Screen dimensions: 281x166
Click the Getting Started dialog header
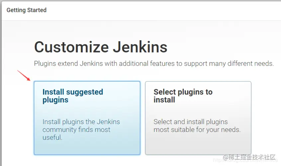[x=27, y=10]
